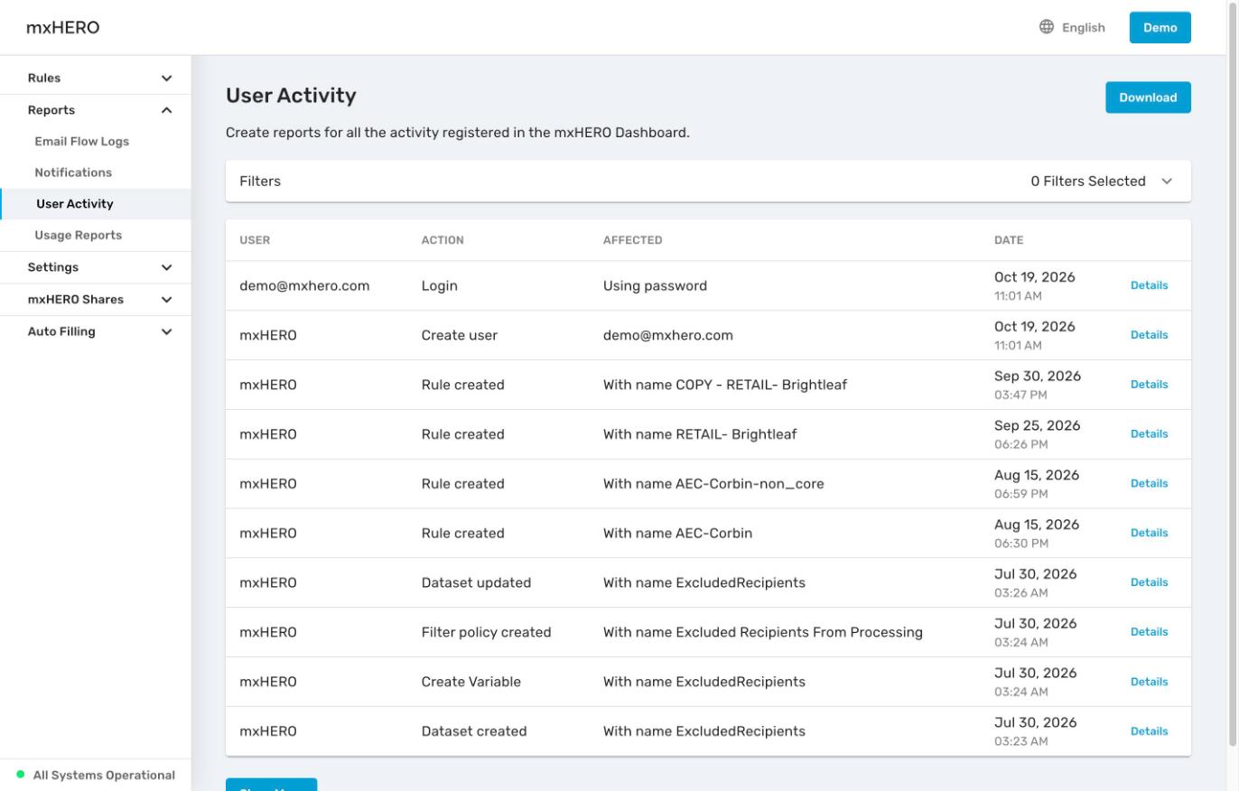Click the ACTION column header
The height and width of the screenshot is (791, 1239).
click(x=442, y=240)
